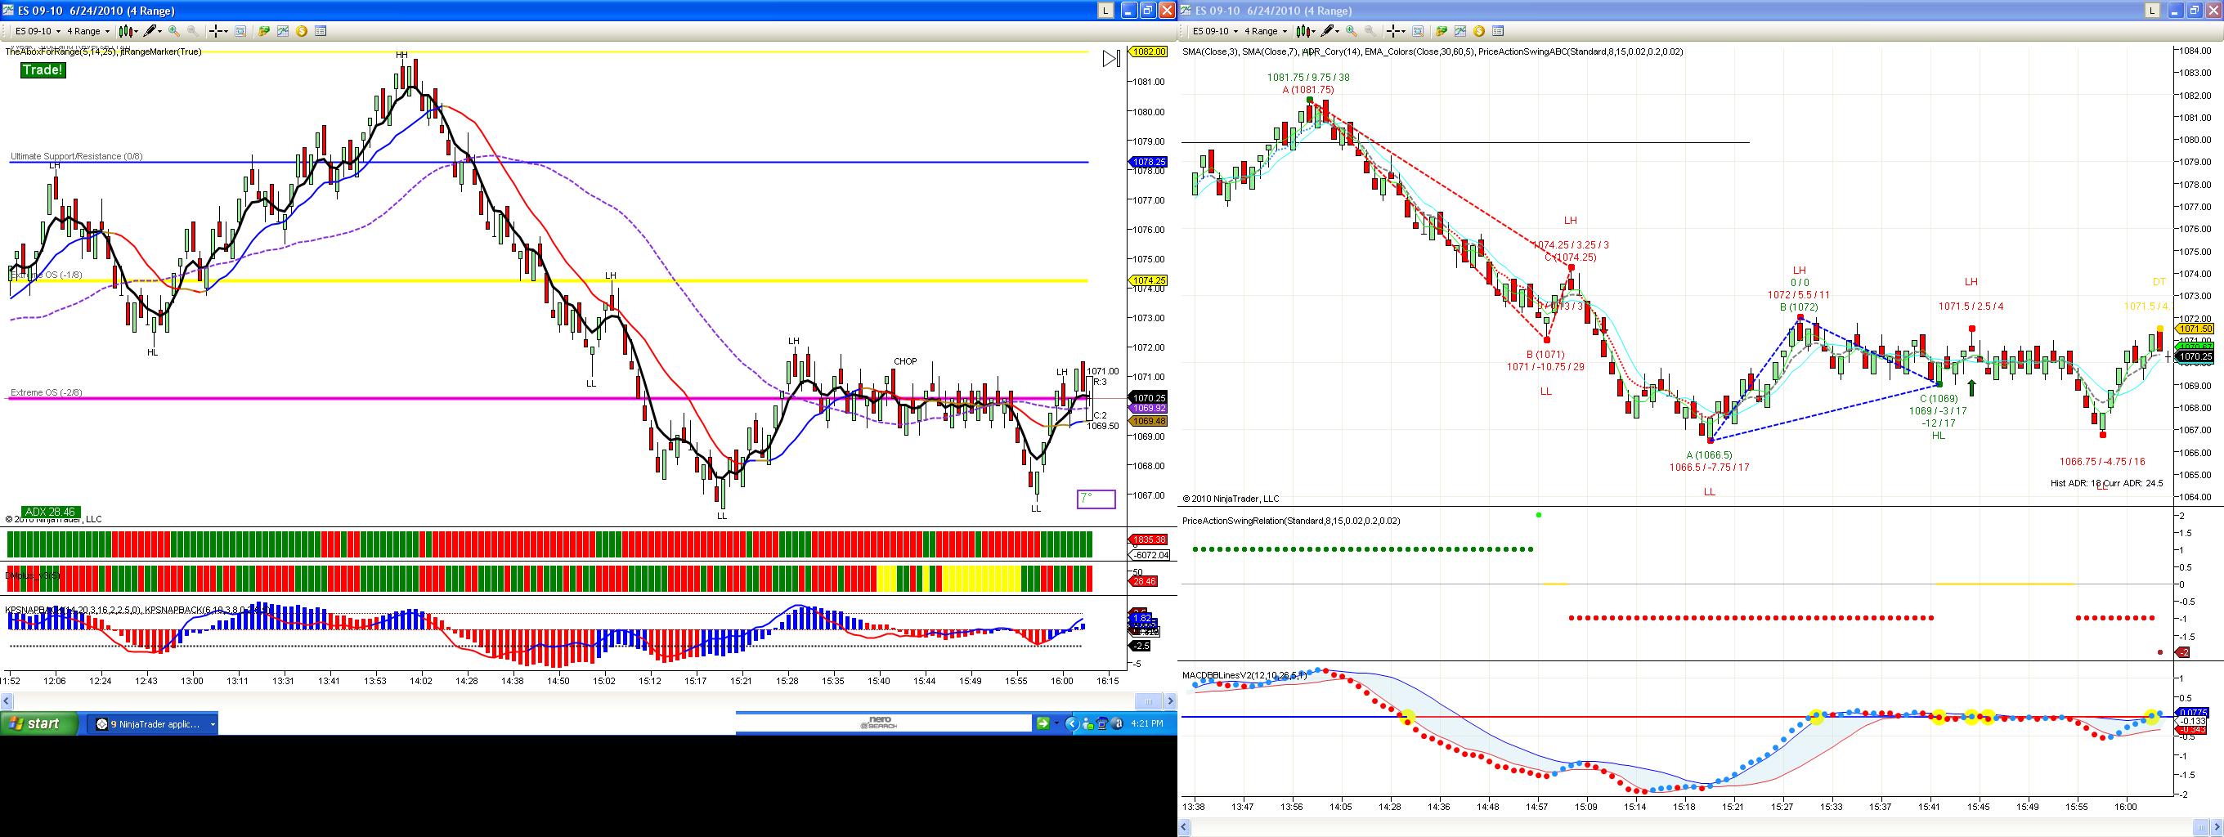Click the link button L on left chart title bar
The image size is (2224, 837).
(x=1105, y=11)
